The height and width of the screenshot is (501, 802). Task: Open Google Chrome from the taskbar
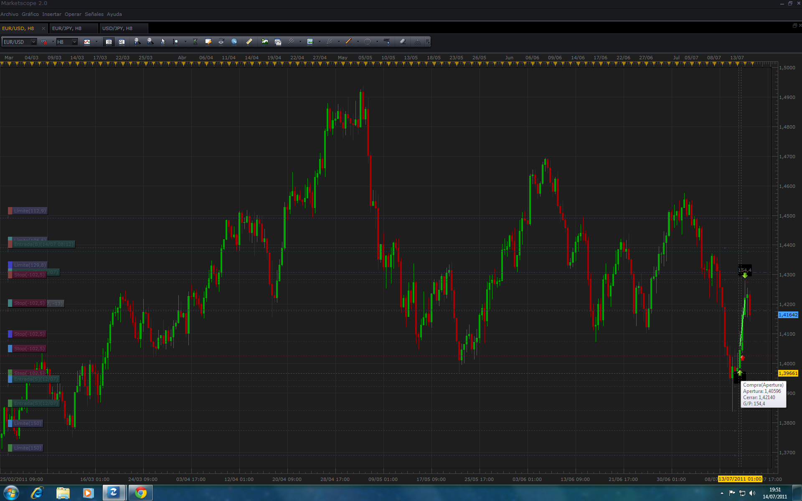click(x=141, y=493)
